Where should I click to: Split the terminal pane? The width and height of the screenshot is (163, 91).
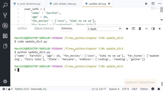[x=133, y=29]
